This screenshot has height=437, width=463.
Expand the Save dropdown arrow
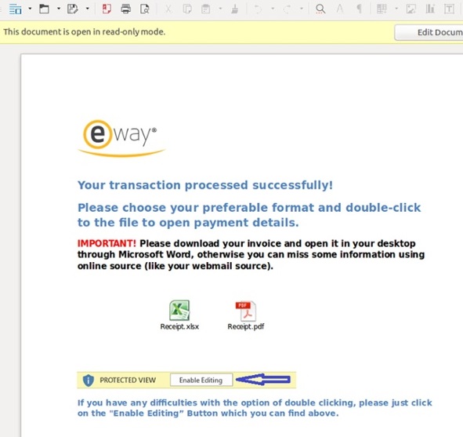tap(88, 9)
